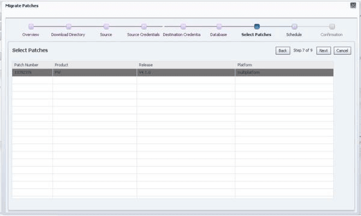Click the PW product cell
The image size is (361, 216).
pyautogui.click(x=94, y=73)
